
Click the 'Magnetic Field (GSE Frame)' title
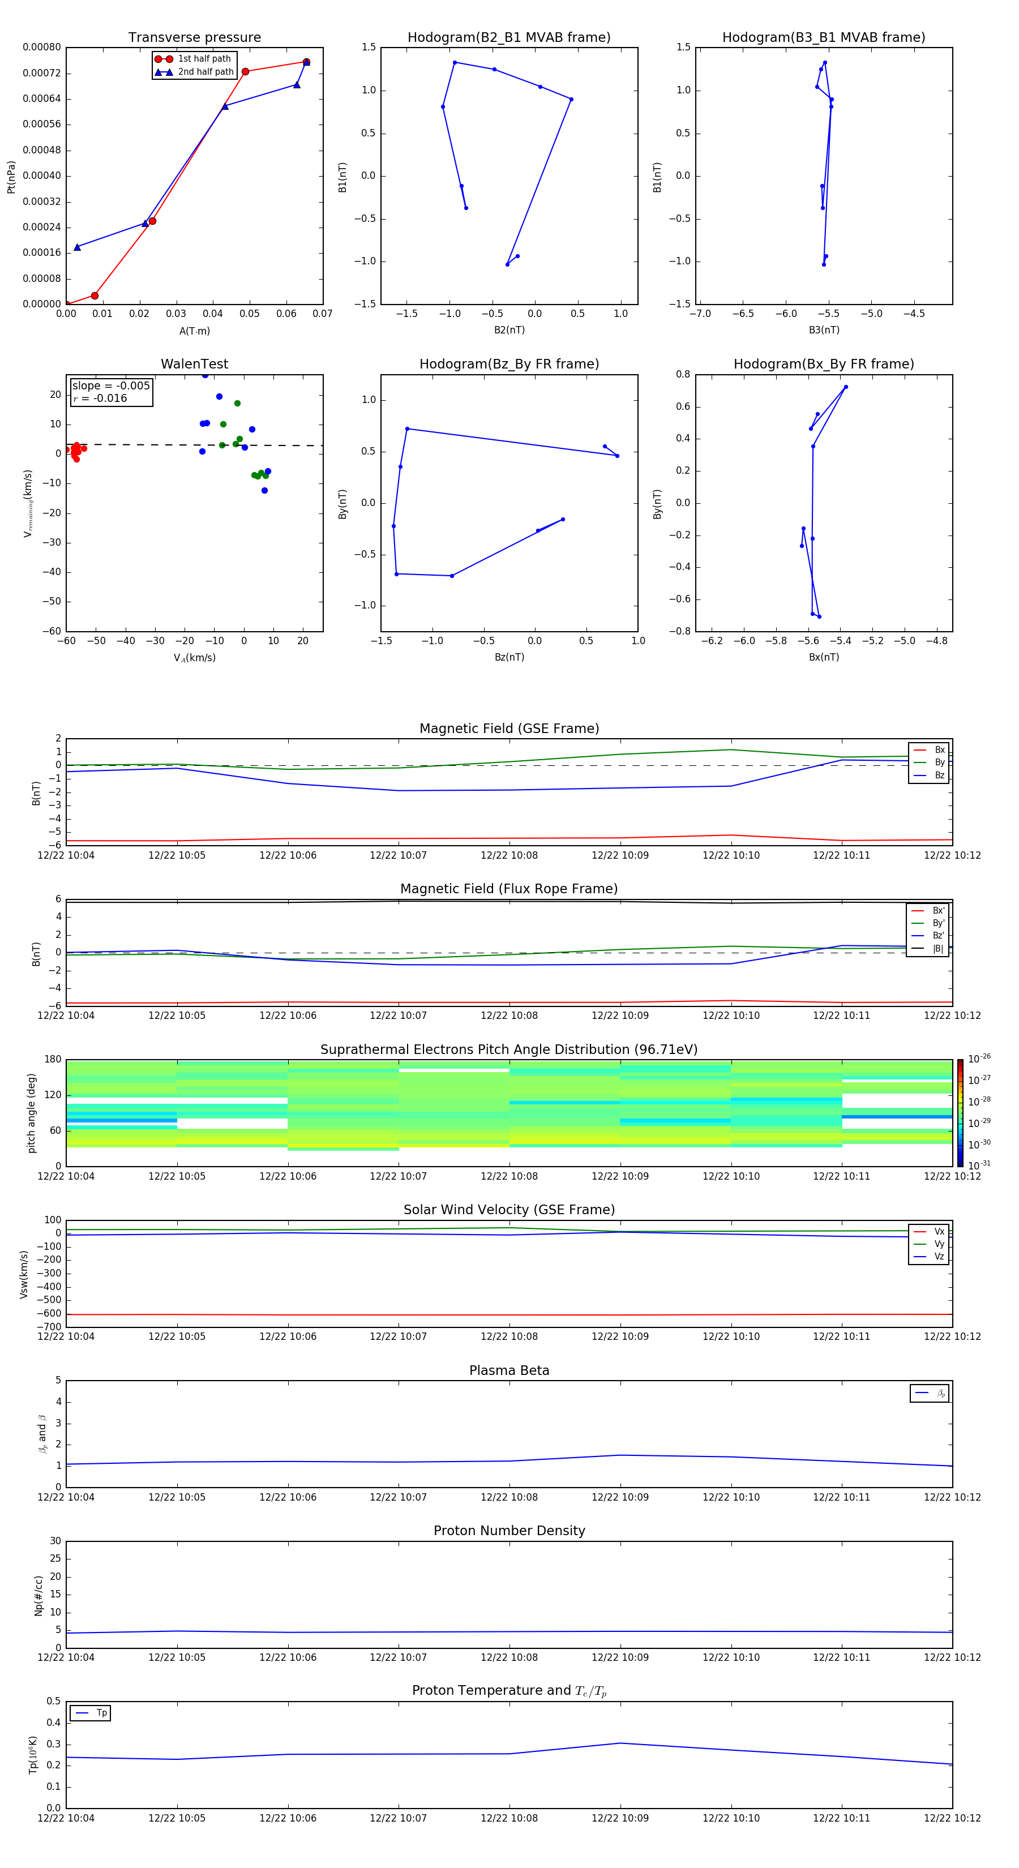tap(509, 729)
